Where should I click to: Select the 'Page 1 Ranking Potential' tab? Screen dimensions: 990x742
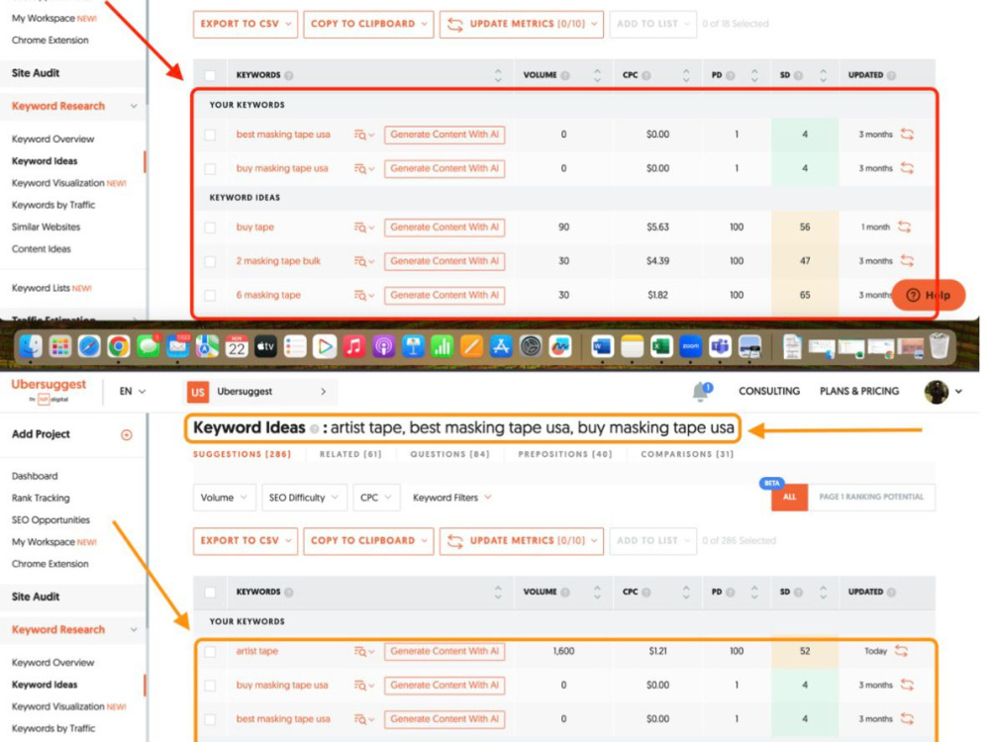point(871,498)
